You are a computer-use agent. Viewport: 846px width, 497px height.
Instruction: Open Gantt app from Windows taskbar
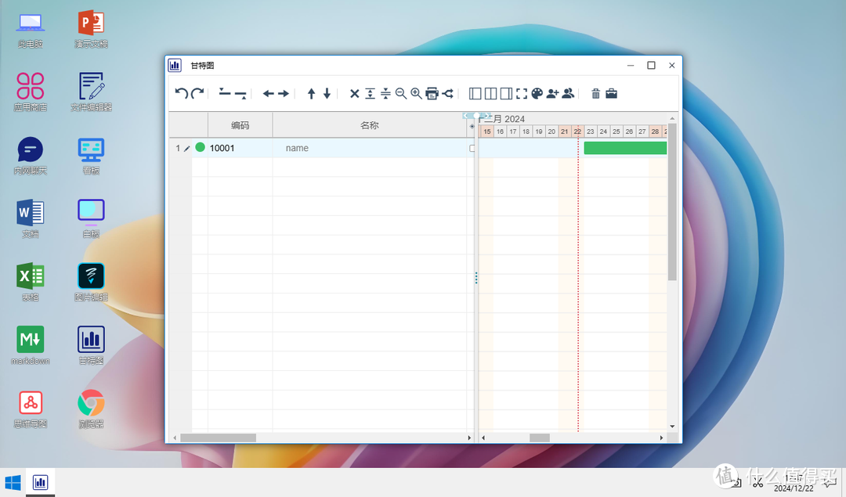pyautogui.click(x=41, y=482)
